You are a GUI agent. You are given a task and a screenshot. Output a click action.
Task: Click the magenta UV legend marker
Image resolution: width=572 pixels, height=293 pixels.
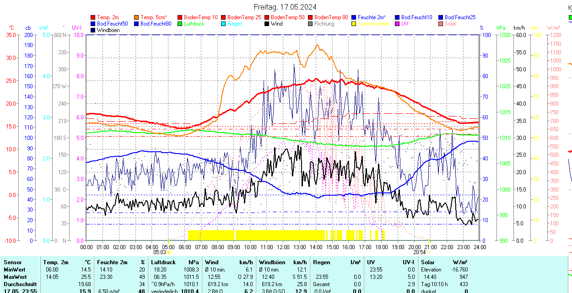398,24
